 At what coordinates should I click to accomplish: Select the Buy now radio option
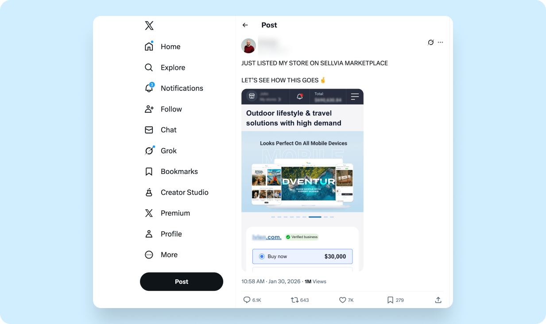pyautogui.click(x=262, y=256)
